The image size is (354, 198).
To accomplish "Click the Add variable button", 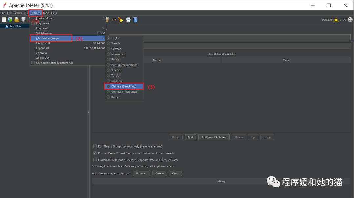I will click(190, 137).
